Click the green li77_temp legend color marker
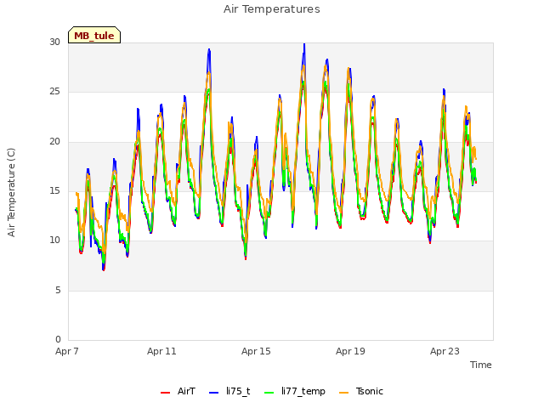544x408 pixels. tap(269, 393)
